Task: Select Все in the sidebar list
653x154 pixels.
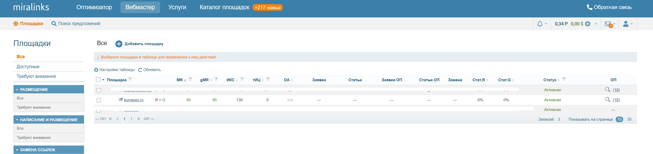Action: coord(21,57)
